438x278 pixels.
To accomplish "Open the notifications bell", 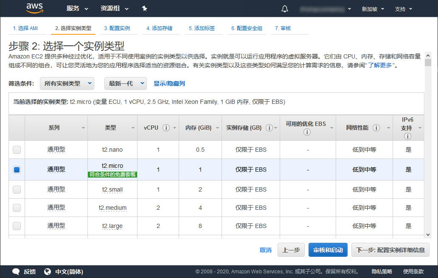I will (285, 9).
